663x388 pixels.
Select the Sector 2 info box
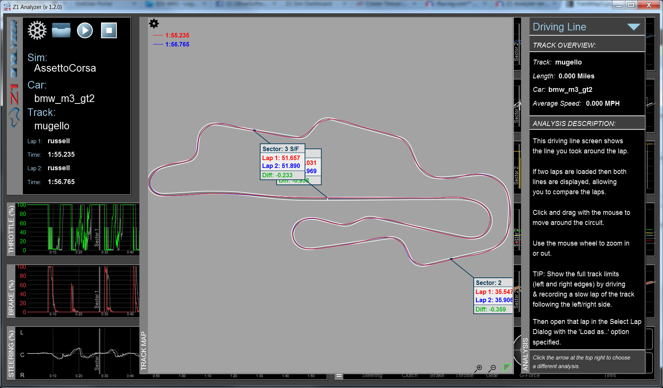(x=493, y=296)
